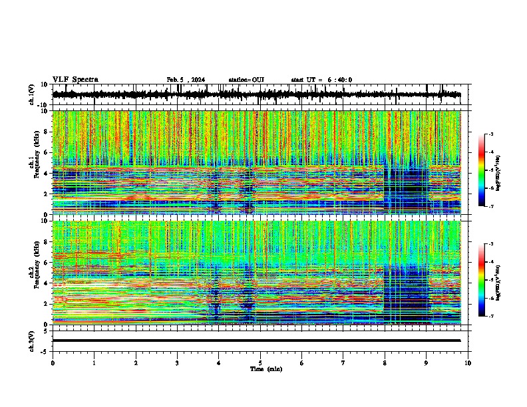Click the dark quiet gap in ch.2 spectrogram

pyautogui.click(x=406, y=294)
